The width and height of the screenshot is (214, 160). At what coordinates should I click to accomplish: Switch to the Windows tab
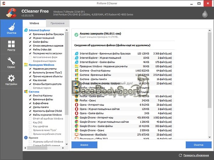(x=34, y=23)
